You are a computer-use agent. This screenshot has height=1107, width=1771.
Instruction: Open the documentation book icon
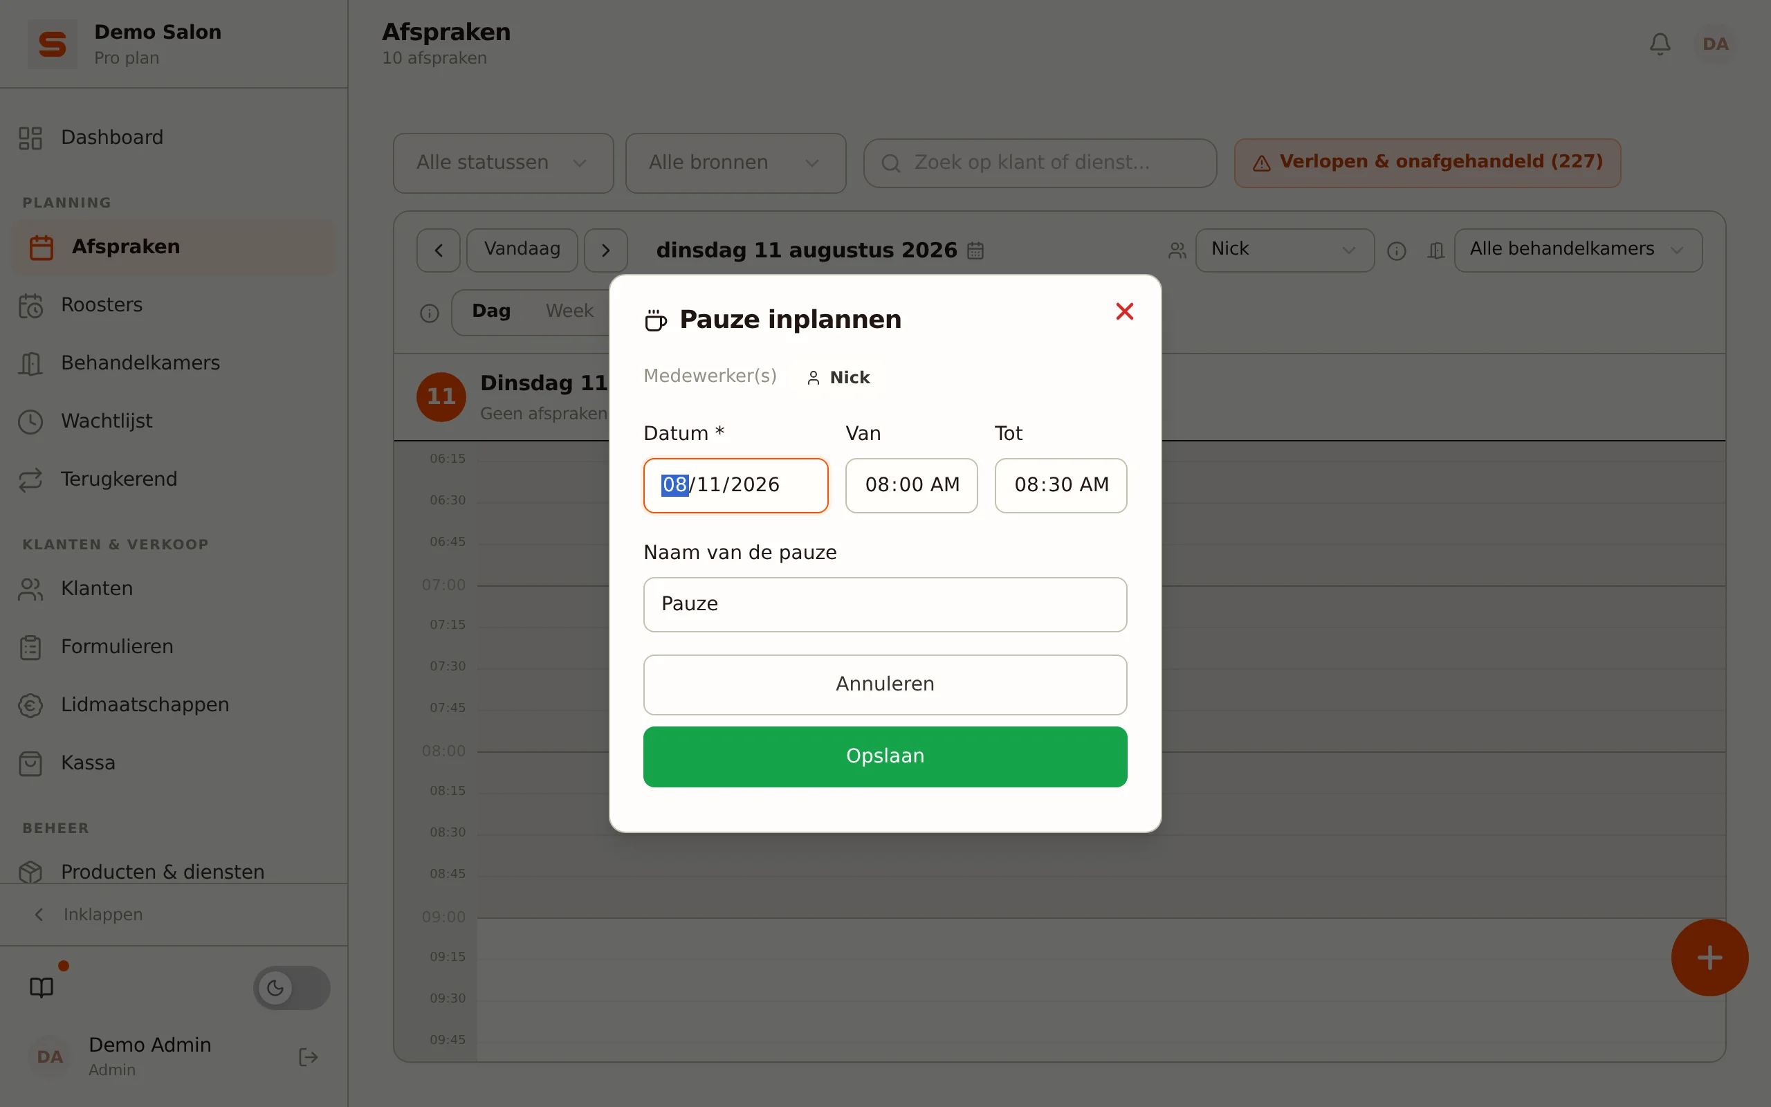[42, 988]
